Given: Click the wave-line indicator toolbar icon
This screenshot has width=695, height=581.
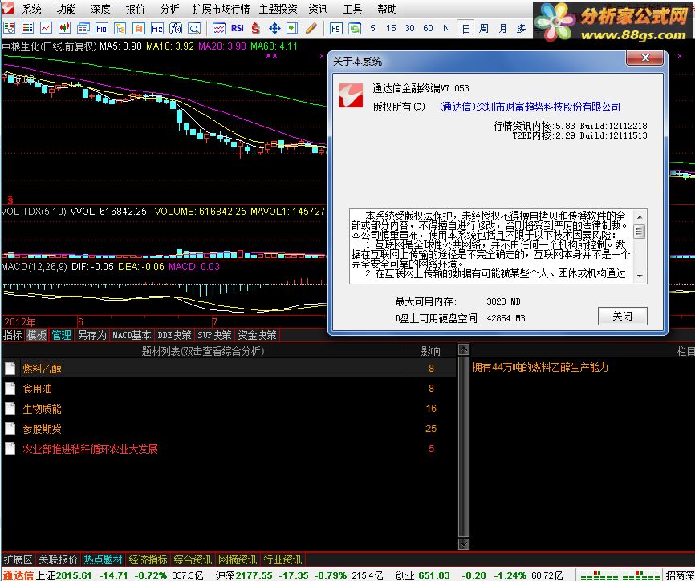Looking at the screenshot, I should [x=218, y=28].
